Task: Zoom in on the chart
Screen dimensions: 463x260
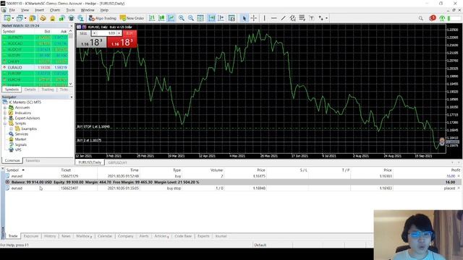Action: (x=182, y=18)
